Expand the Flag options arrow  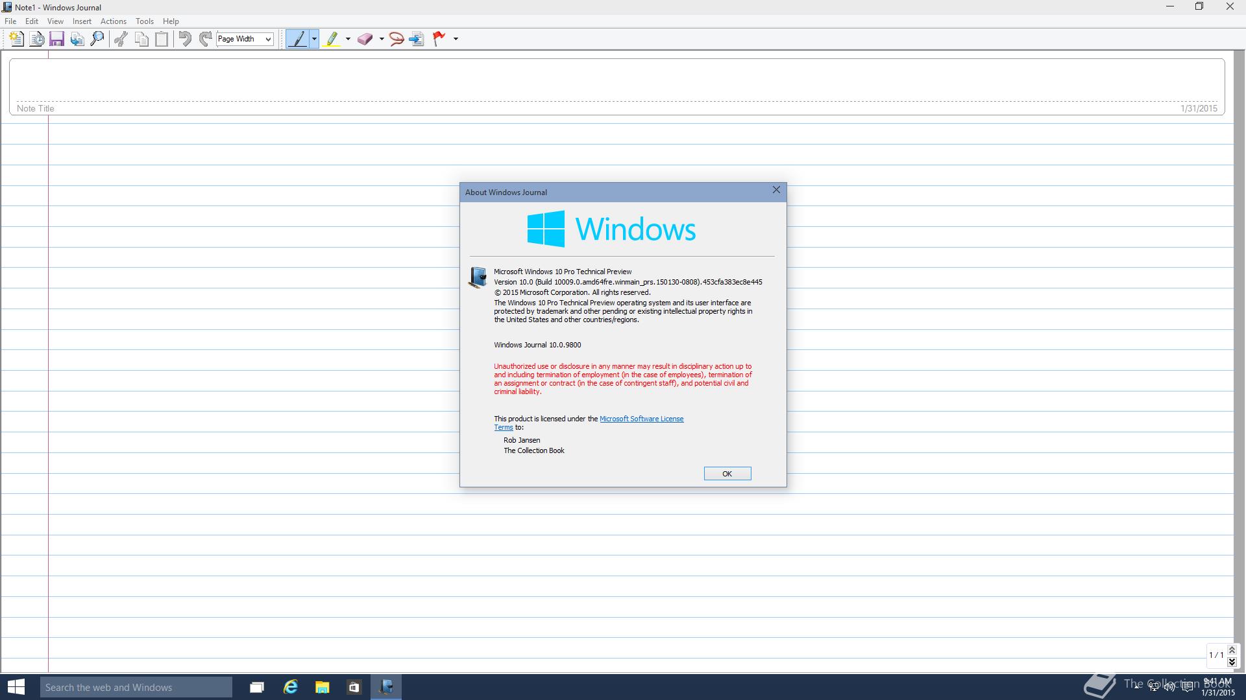456,39
